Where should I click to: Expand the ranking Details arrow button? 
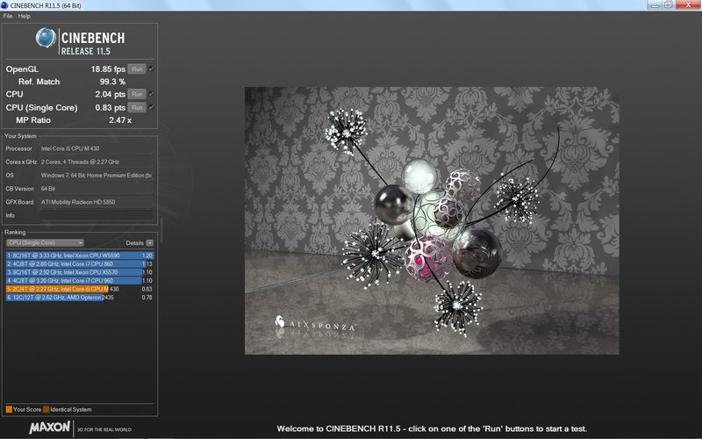(149, 243)
